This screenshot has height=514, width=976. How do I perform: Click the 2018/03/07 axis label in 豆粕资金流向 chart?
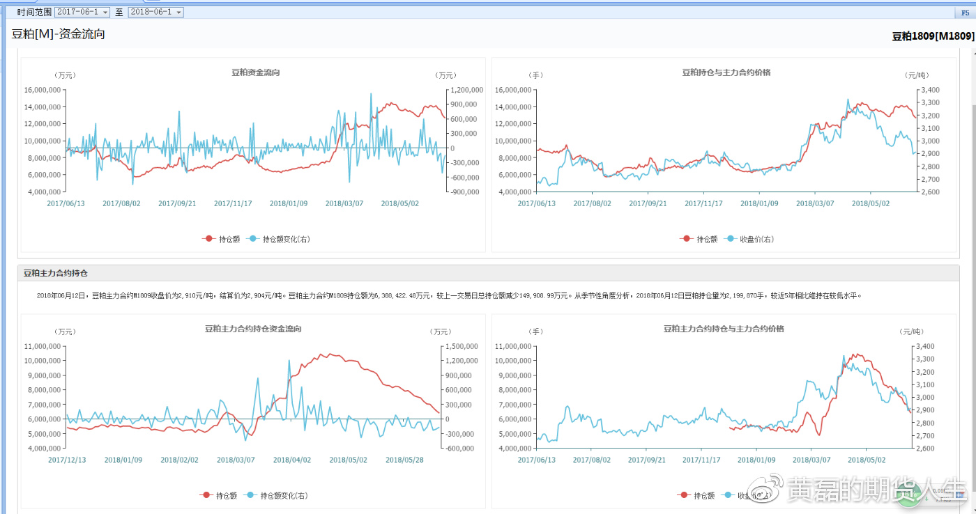coord(344,203)
